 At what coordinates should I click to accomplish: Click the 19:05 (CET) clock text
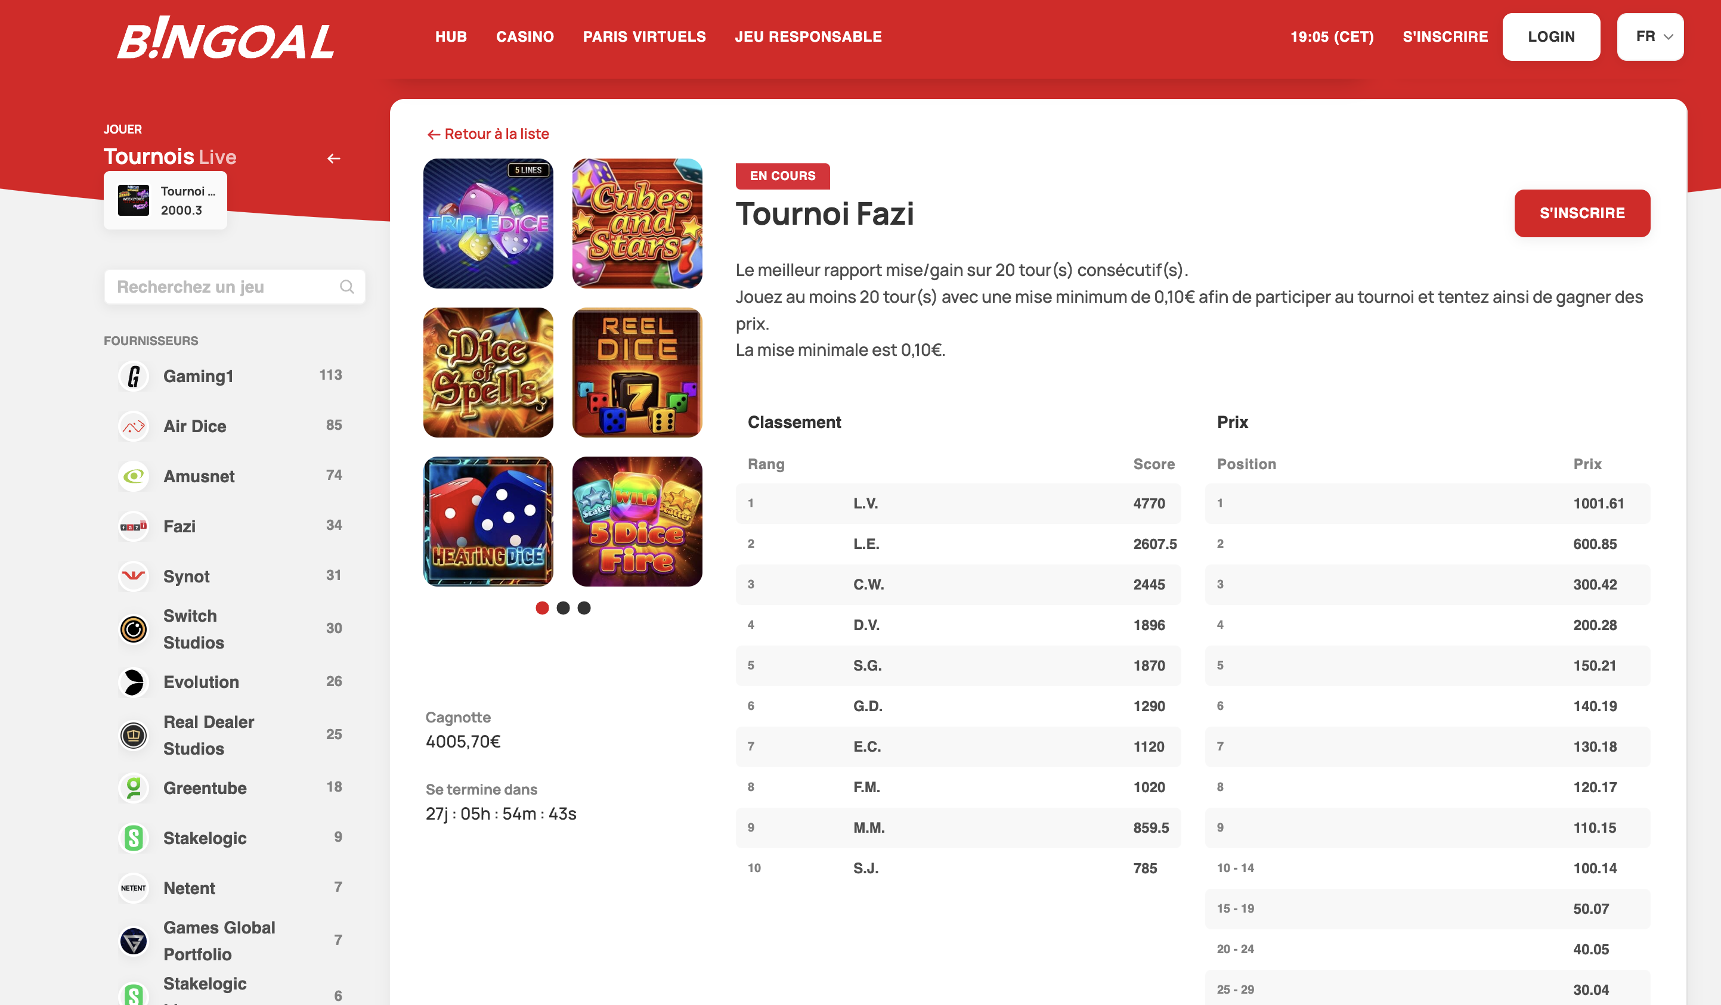coord(1332,37)
